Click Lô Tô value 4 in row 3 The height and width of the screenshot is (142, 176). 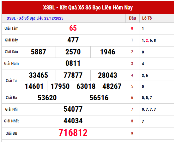pyautogui.click(x=143, y=64)
